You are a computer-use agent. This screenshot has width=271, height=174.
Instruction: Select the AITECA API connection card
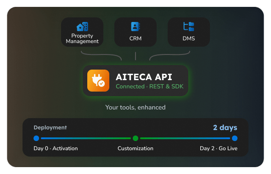(x=135, y=81)
